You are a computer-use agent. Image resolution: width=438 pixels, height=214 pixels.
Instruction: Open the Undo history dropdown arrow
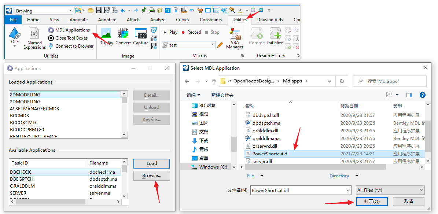129,11
